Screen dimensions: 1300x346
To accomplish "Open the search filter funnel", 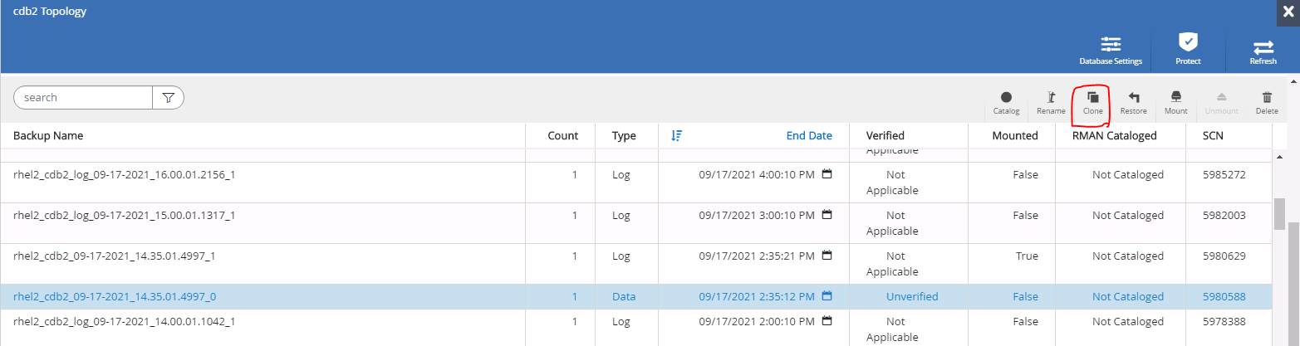I will tap(169, 98).
